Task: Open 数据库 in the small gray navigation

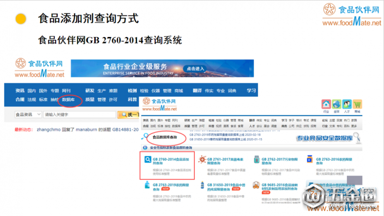Action: [x=176, y=126]
